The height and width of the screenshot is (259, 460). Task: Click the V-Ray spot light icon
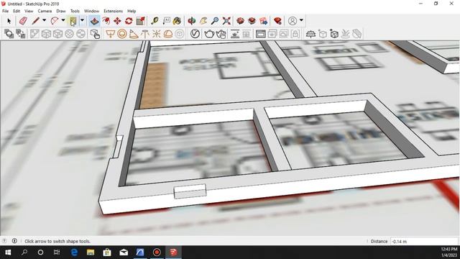pyautogui.click(x=134, y=34)
